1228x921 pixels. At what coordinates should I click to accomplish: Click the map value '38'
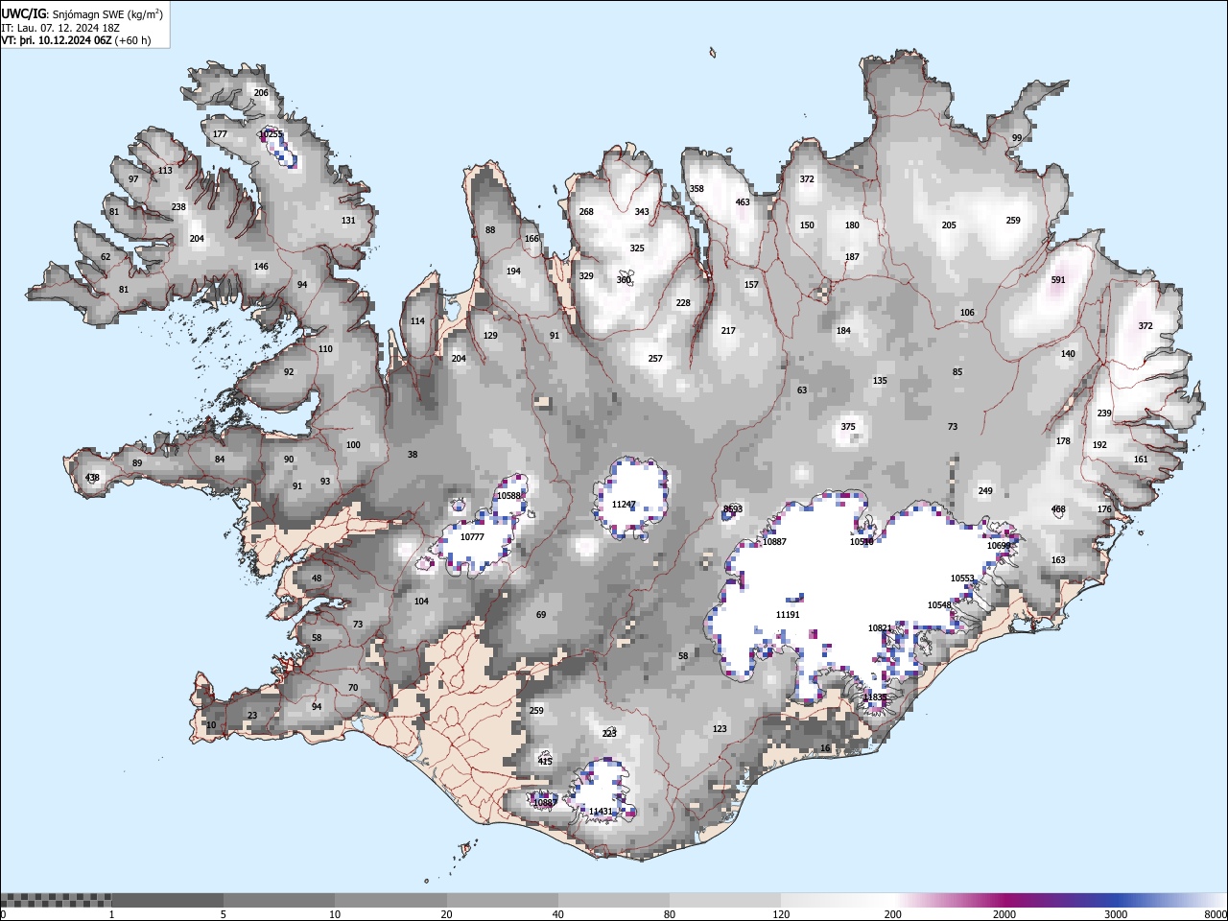tap(413, 455)
